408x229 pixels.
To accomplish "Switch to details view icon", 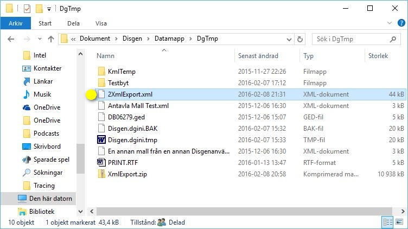I will coord(387,222).
